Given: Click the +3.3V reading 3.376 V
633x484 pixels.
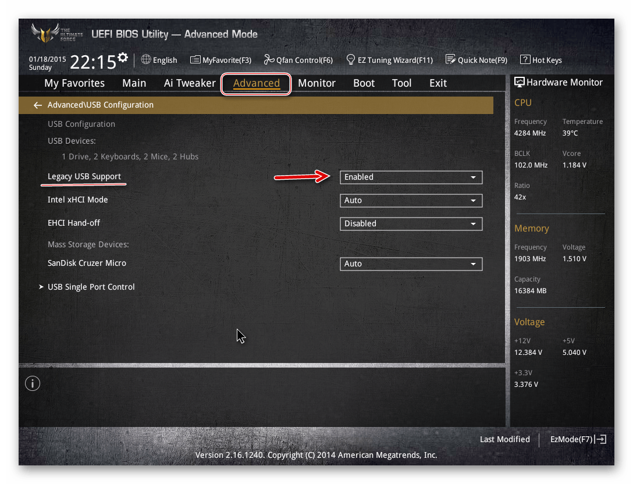Looking at the screenshot, I should [526, 385].
